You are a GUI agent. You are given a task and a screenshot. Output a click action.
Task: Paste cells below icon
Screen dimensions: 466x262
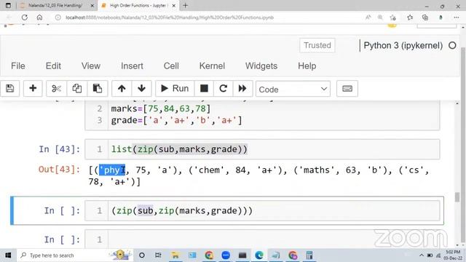[x=98, y=89]
